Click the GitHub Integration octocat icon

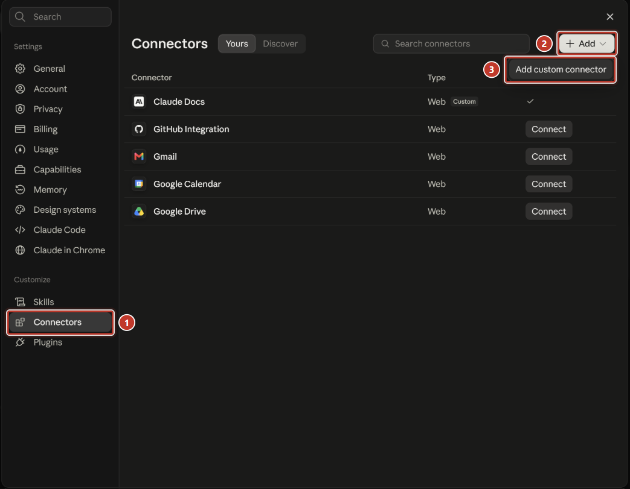139,129
